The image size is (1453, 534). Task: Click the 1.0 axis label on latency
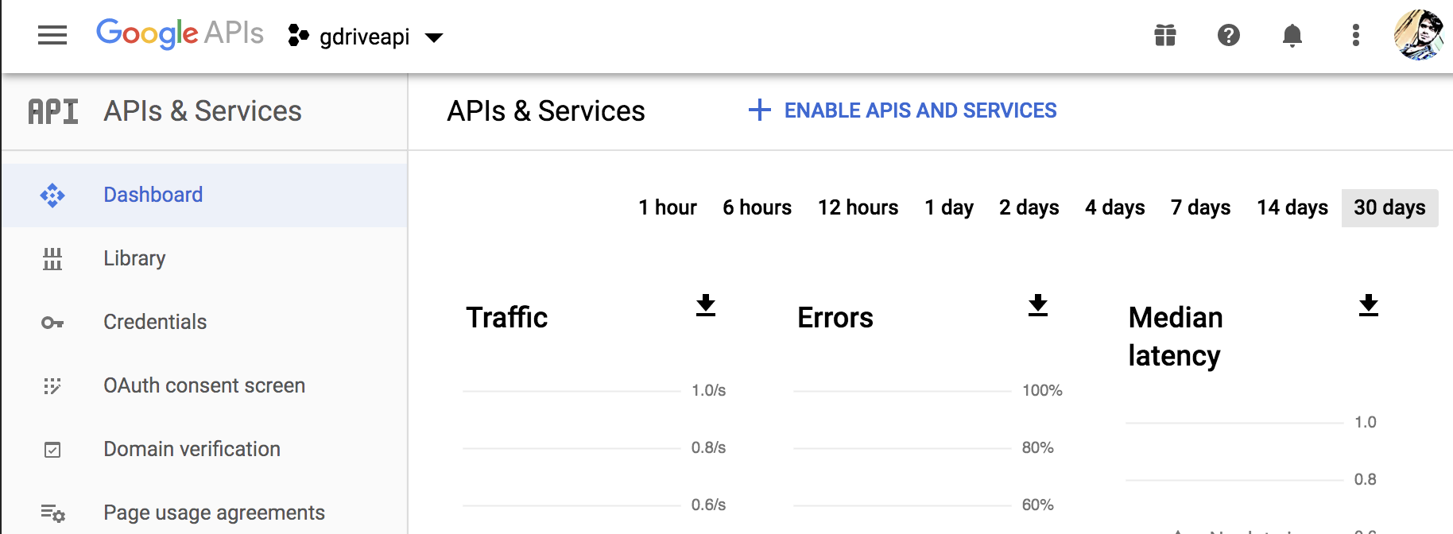coord(1366,423)
